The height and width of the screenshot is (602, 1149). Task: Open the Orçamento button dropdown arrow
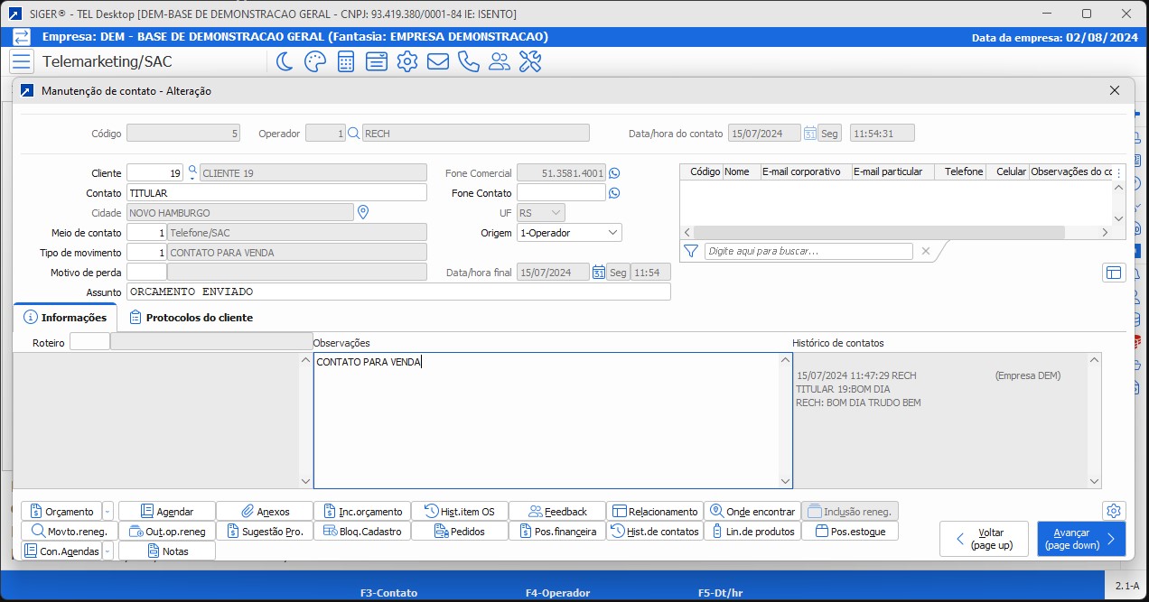tap(108, 512)
